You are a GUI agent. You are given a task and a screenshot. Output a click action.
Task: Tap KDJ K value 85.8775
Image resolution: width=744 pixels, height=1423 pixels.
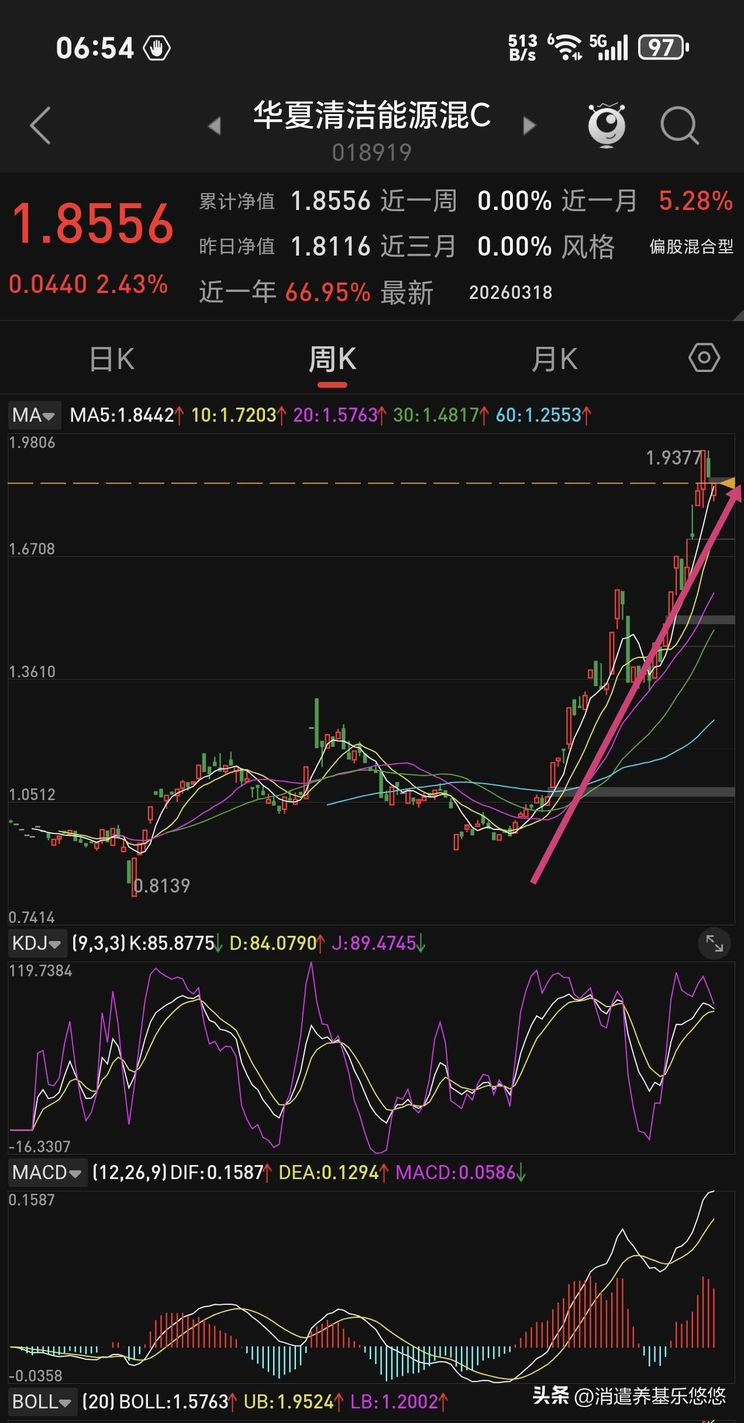pos(176,943)
